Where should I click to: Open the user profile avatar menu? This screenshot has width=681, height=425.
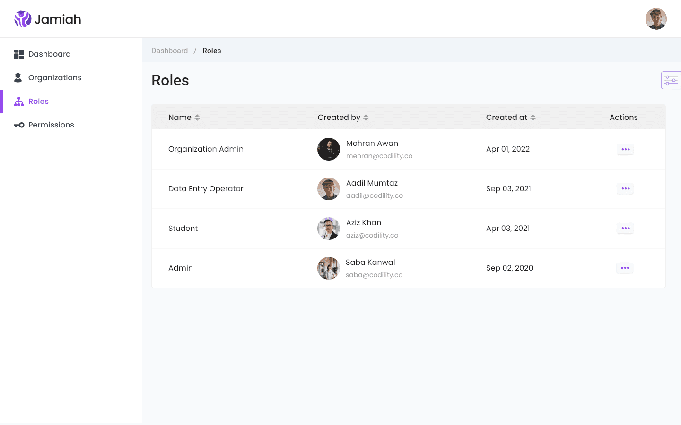click(656, 19)
